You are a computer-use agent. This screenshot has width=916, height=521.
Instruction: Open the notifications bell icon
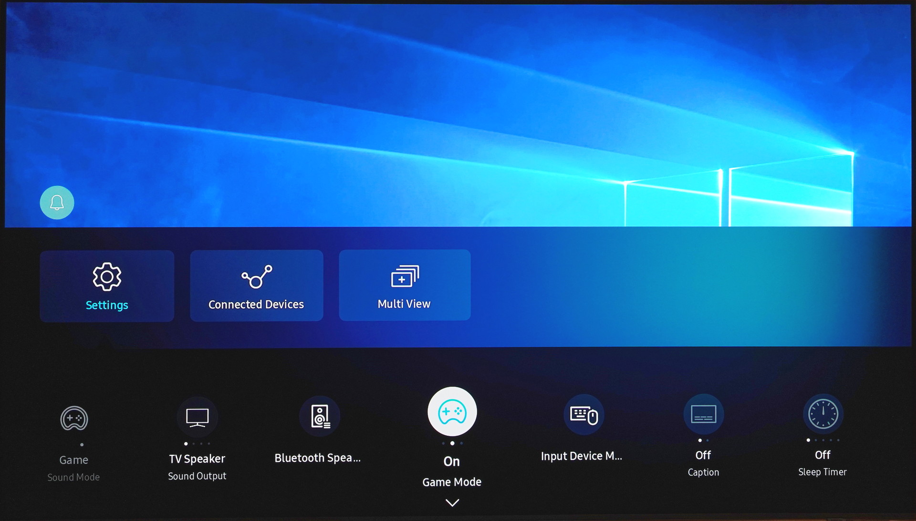coord(57,203)
